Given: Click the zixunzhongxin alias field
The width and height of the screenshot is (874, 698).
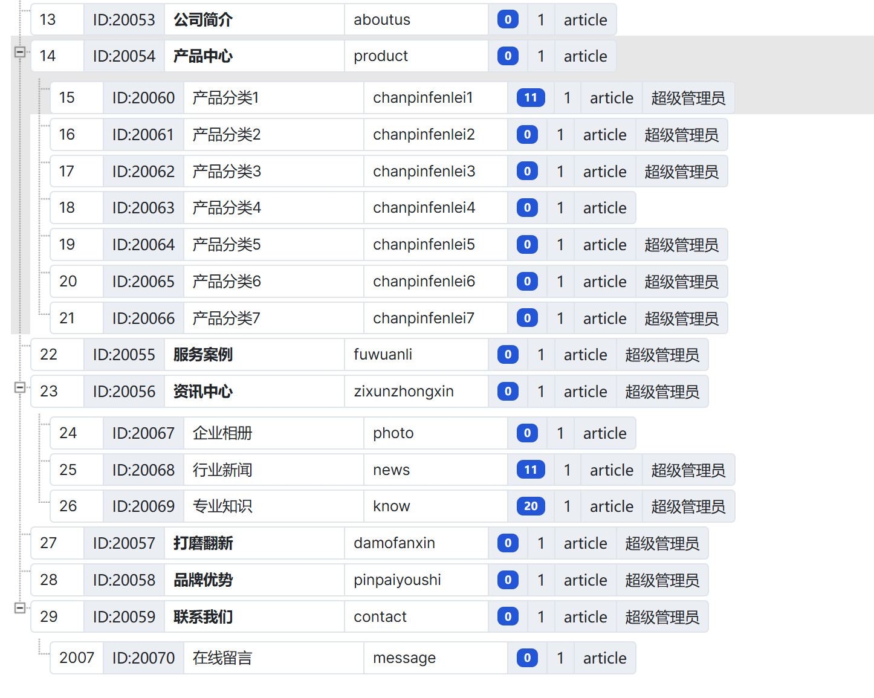Looking at the screenshot, I should tap(404, 392).
